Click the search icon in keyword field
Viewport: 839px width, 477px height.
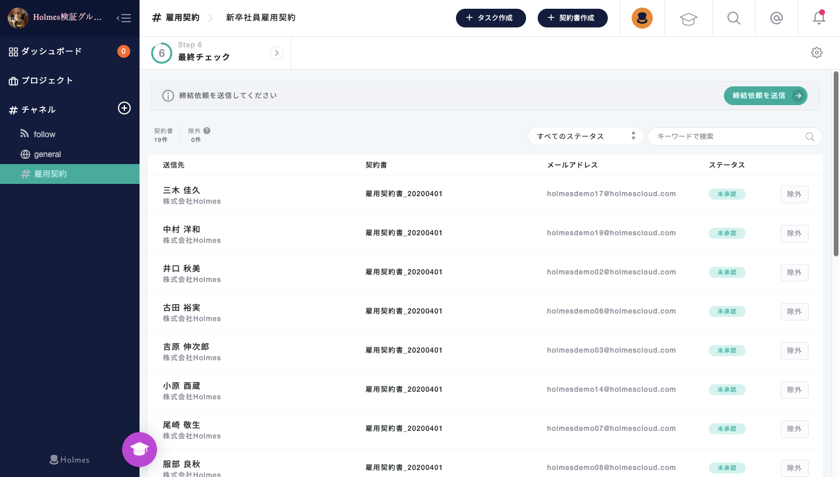[810, 137]
